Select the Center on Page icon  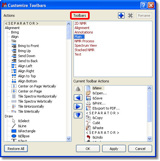coord(14,91)
